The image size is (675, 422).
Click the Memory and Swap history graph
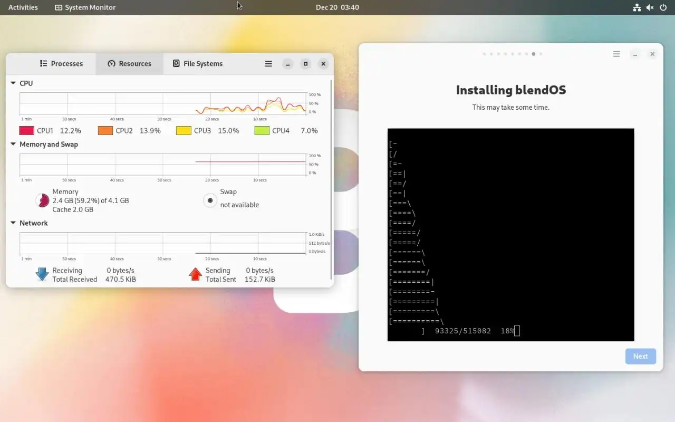pos(163,165)
